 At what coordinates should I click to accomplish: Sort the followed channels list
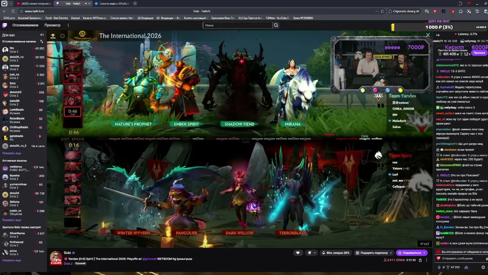42,41
